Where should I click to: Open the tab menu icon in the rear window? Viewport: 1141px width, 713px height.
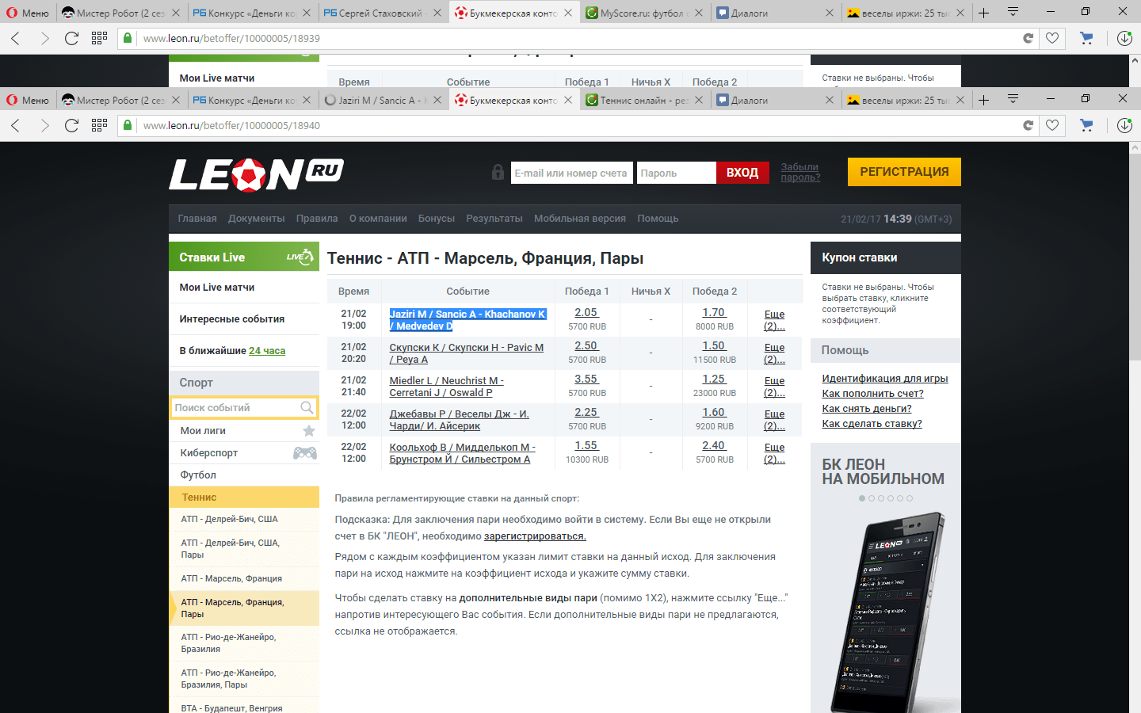[1013, 12]
